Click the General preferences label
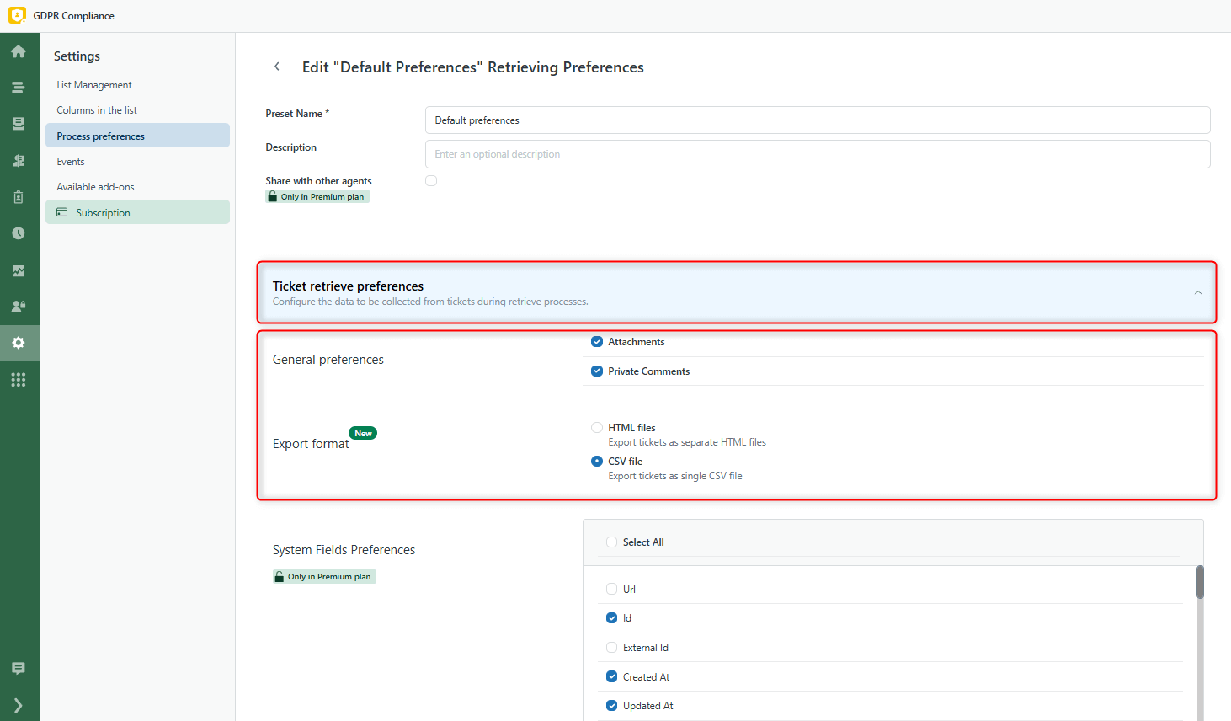This screenshot has height=721, width=1231. (x=328, y=360)
